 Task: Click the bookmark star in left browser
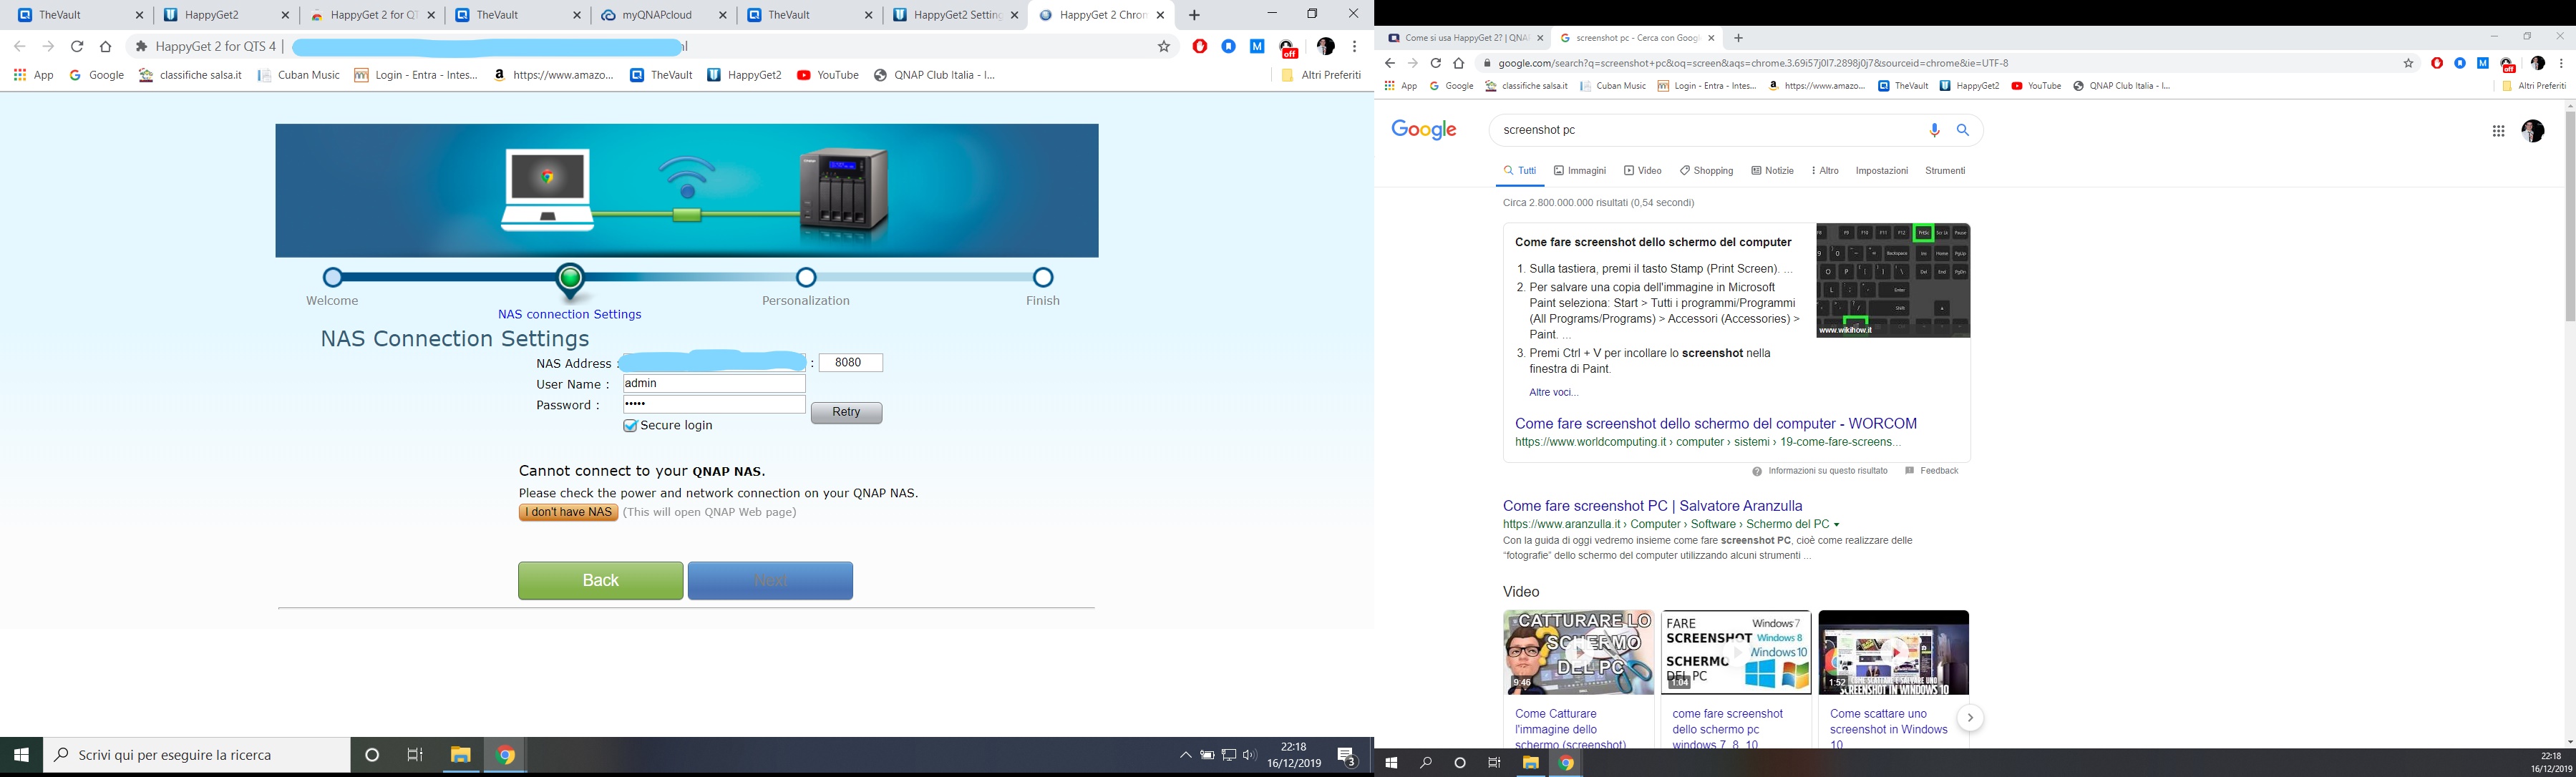point(1163,46)
